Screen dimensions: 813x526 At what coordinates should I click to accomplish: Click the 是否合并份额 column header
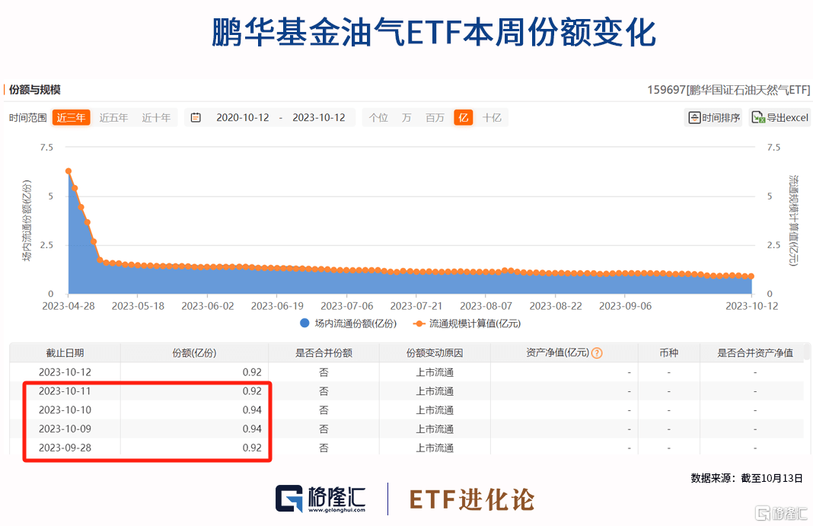(324, 353)
